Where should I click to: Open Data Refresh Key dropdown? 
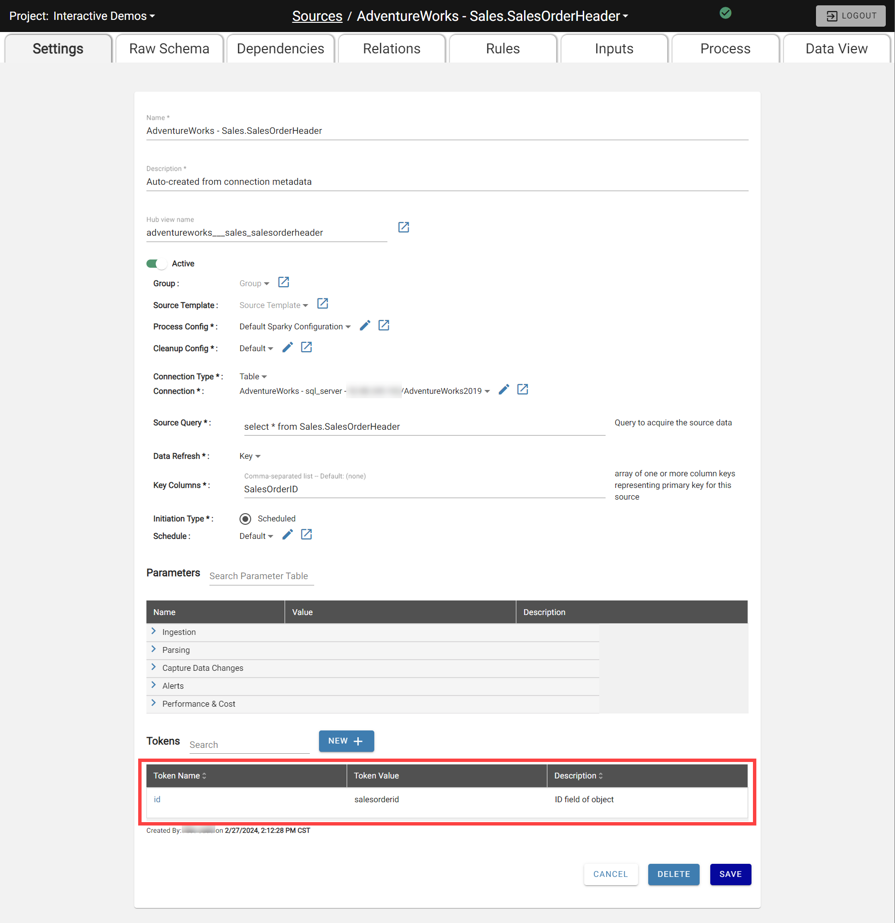[x=250, y=456]
